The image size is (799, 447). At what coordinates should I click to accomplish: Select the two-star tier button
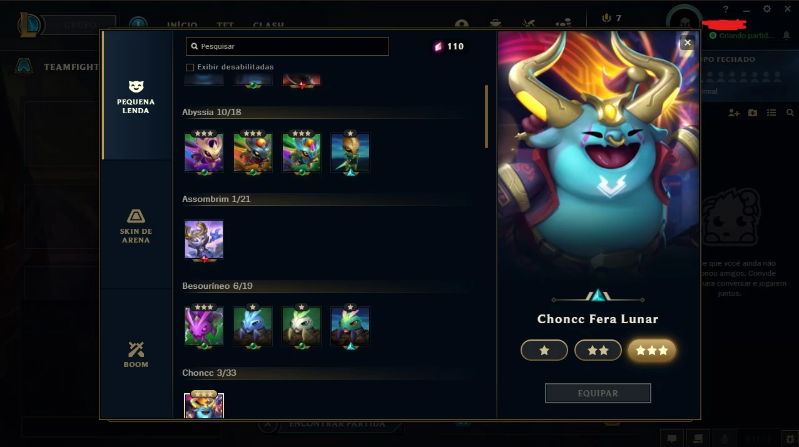click(598, 351)
